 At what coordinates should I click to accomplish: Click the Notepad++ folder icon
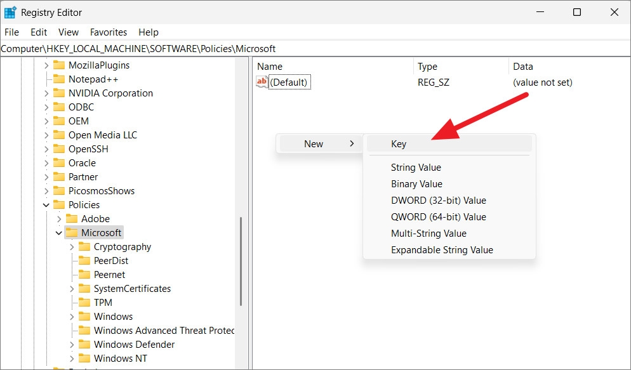click(58, 79)
